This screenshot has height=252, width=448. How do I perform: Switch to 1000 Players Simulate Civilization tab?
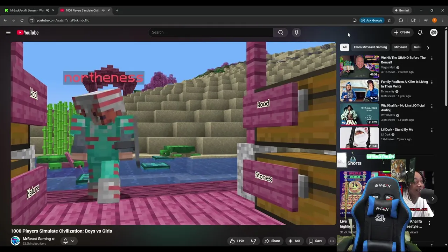82,10
